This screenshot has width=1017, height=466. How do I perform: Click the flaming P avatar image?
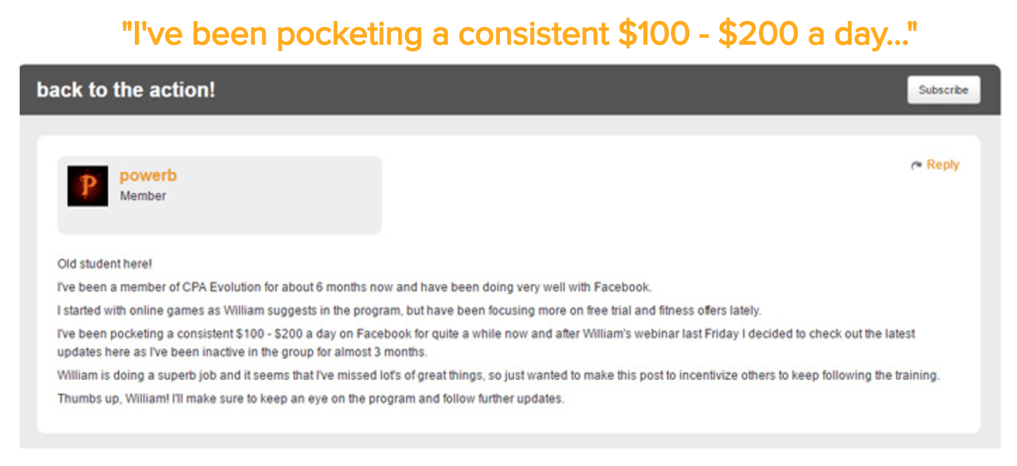point(88,186)
